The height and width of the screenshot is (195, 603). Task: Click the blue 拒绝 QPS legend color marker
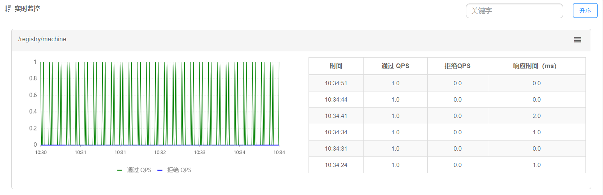point(160,170)
